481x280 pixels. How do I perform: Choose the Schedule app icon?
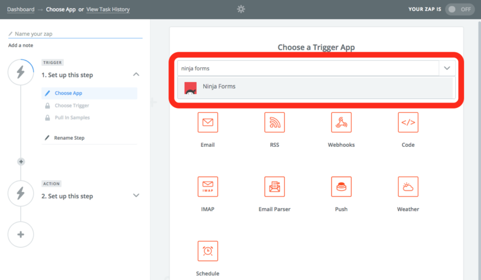(207, 251)
